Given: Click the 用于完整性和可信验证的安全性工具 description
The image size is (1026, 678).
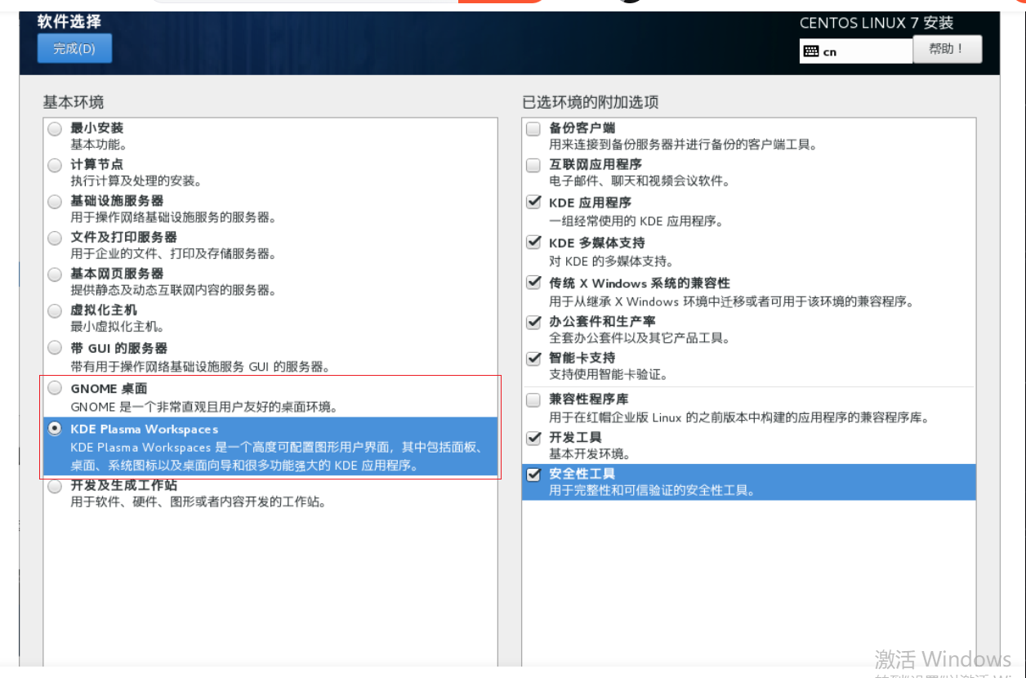Looking at the screenshot, I should click(652, 490).
